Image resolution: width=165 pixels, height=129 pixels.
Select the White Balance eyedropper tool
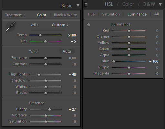coord(10,27)
